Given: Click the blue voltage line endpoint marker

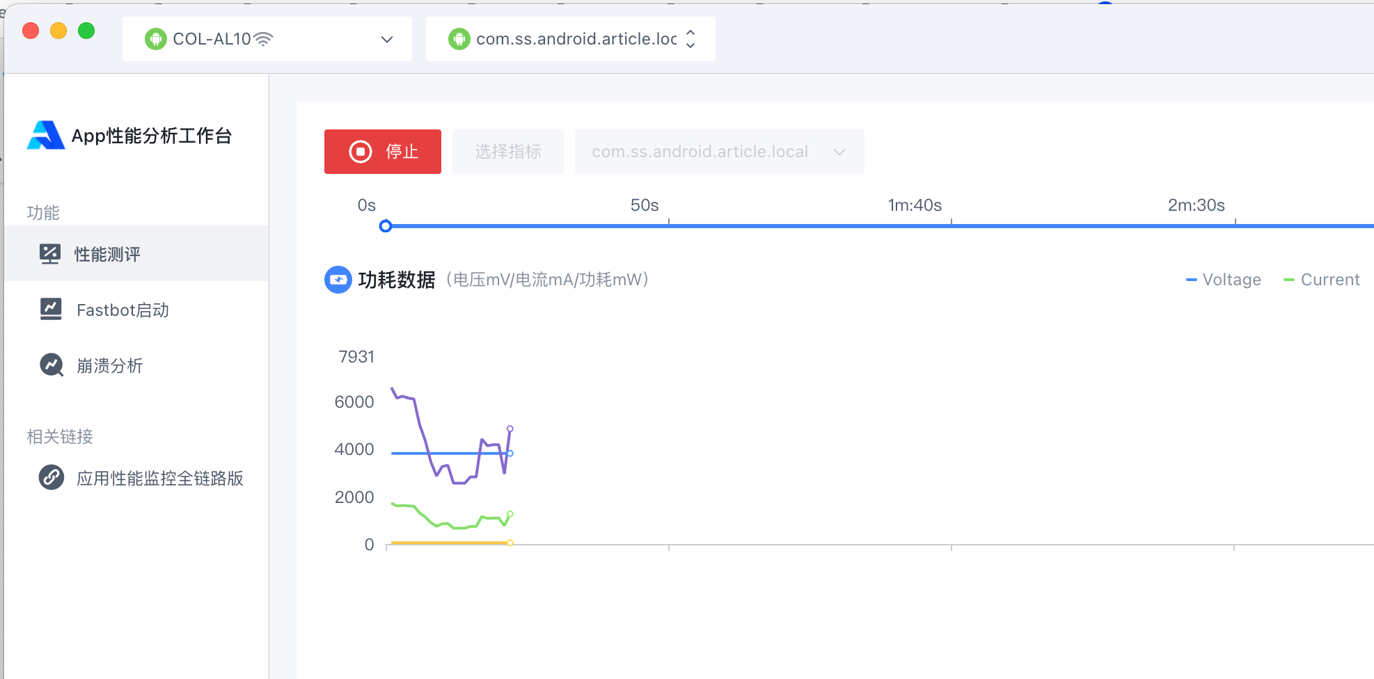Looking at the screenshot, I should [x=510, y=454].
